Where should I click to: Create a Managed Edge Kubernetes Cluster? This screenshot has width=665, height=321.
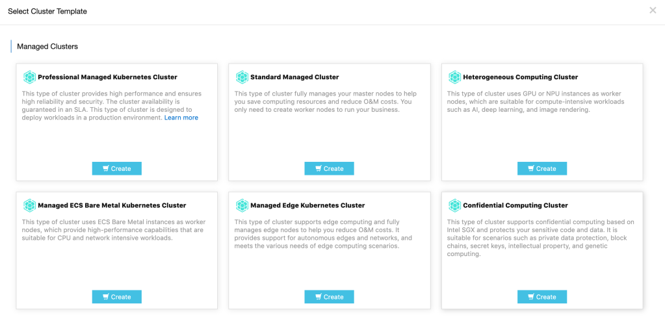coord(329,297)
